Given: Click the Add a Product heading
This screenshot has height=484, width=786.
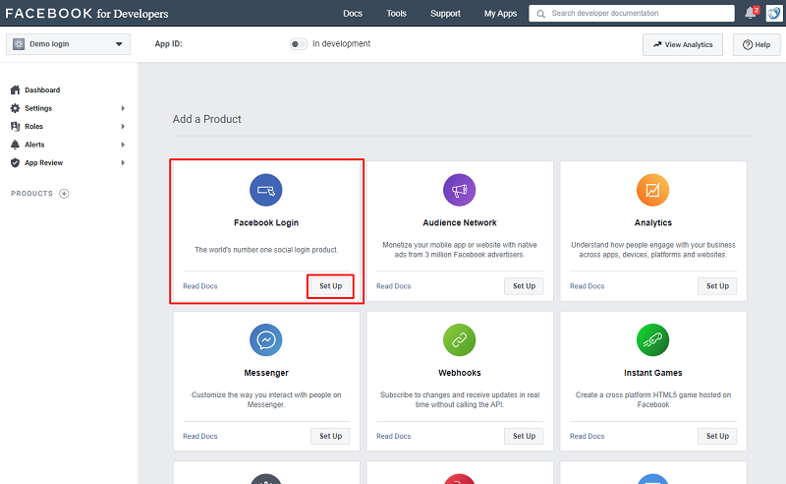Looking at the screenshot, I should [207, 119].
